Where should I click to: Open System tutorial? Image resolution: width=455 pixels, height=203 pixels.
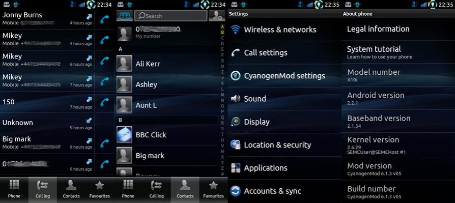(x=399, y=52)
